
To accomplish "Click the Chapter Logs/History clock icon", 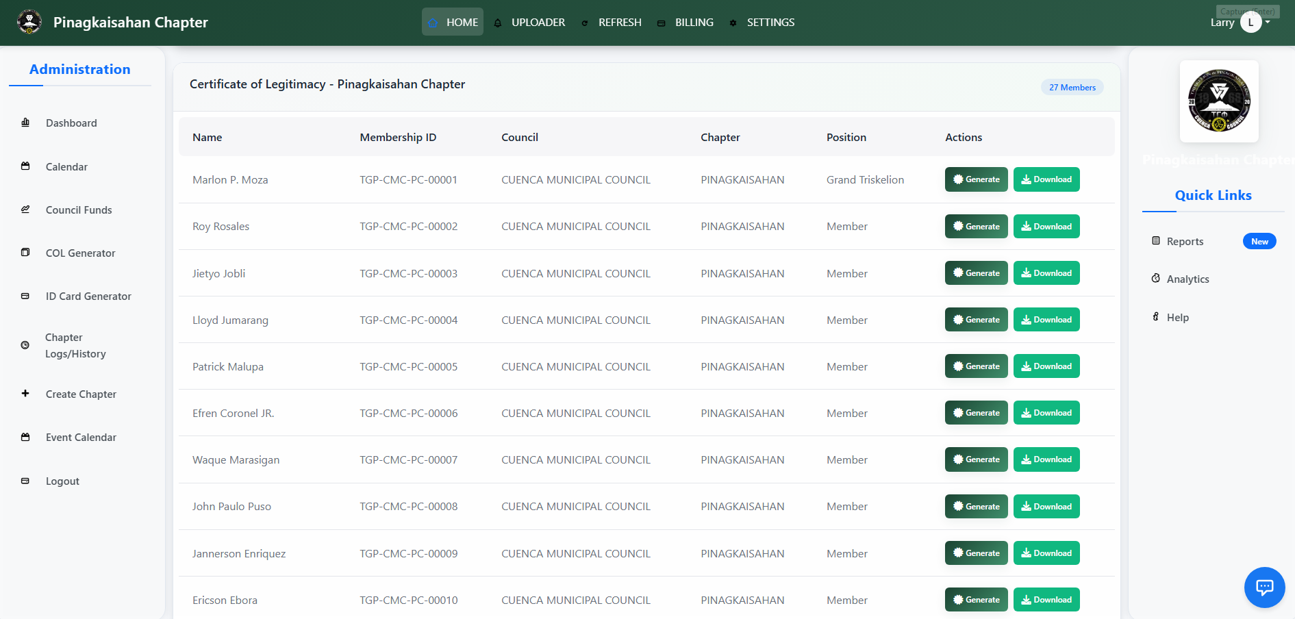I will [25, 345].
